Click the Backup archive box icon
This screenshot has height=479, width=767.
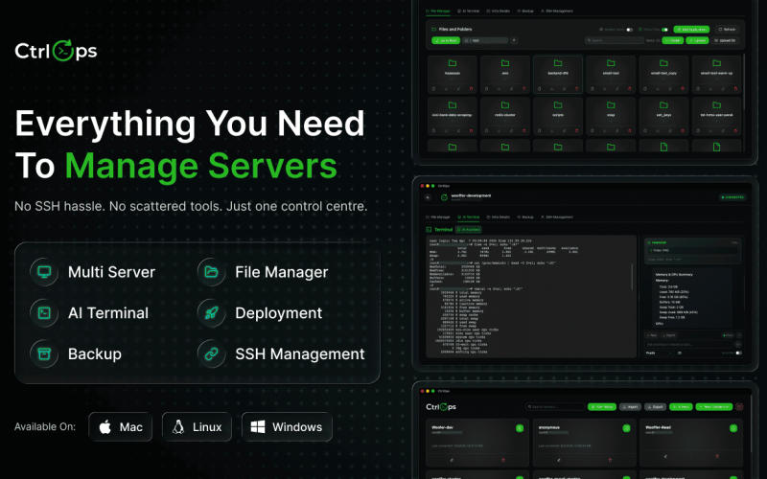[x=44, y=354]
